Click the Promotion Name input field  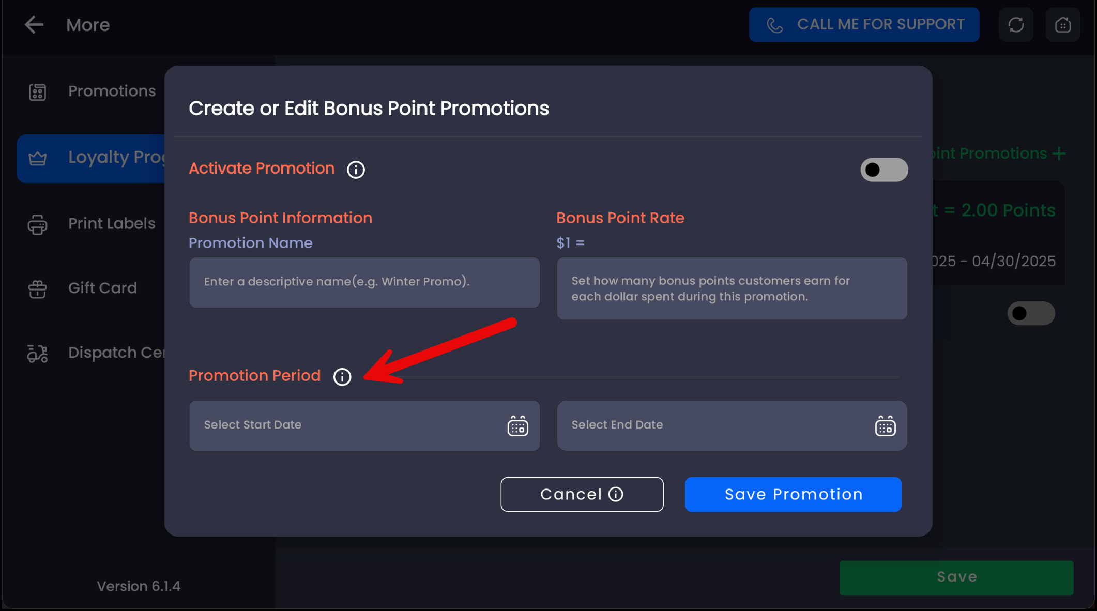point(364,282)
